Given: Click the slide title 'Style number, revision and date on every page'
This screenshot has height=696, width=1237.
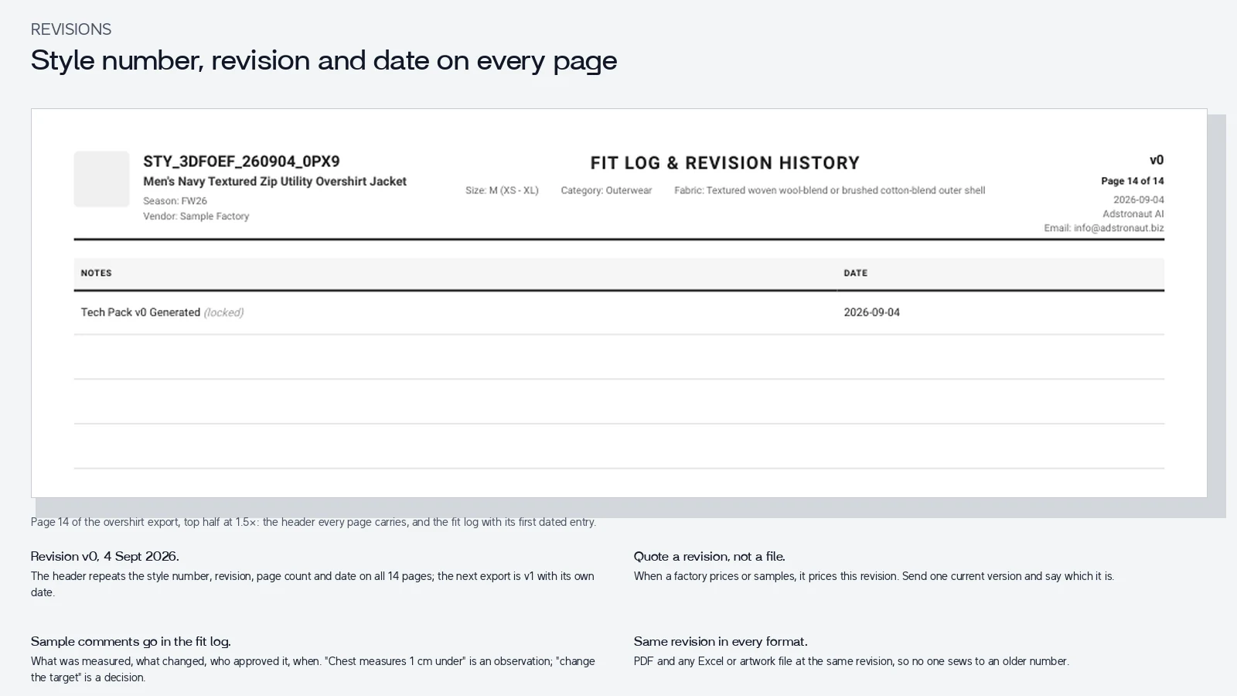Looking at the screenshot, I should 324,60.
